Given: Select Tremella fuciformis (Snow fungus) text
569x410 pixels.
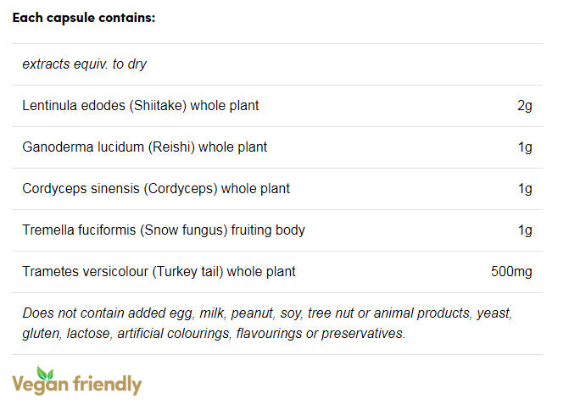Looking at the screenshot, I should click(x=164, y=230).
